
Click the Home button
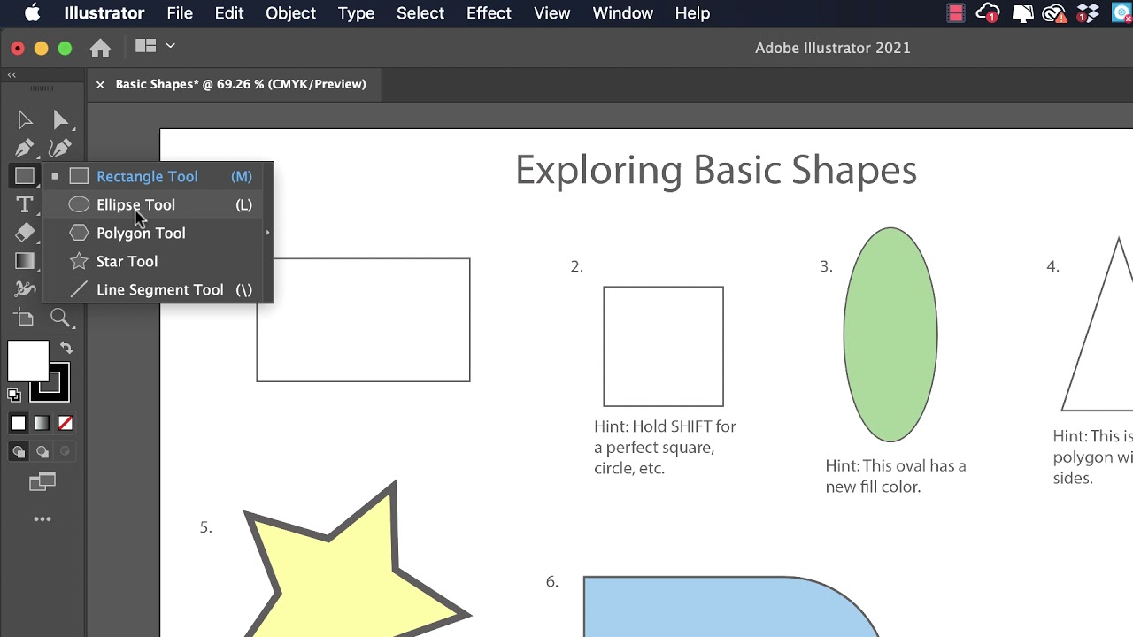coord(100,48)
